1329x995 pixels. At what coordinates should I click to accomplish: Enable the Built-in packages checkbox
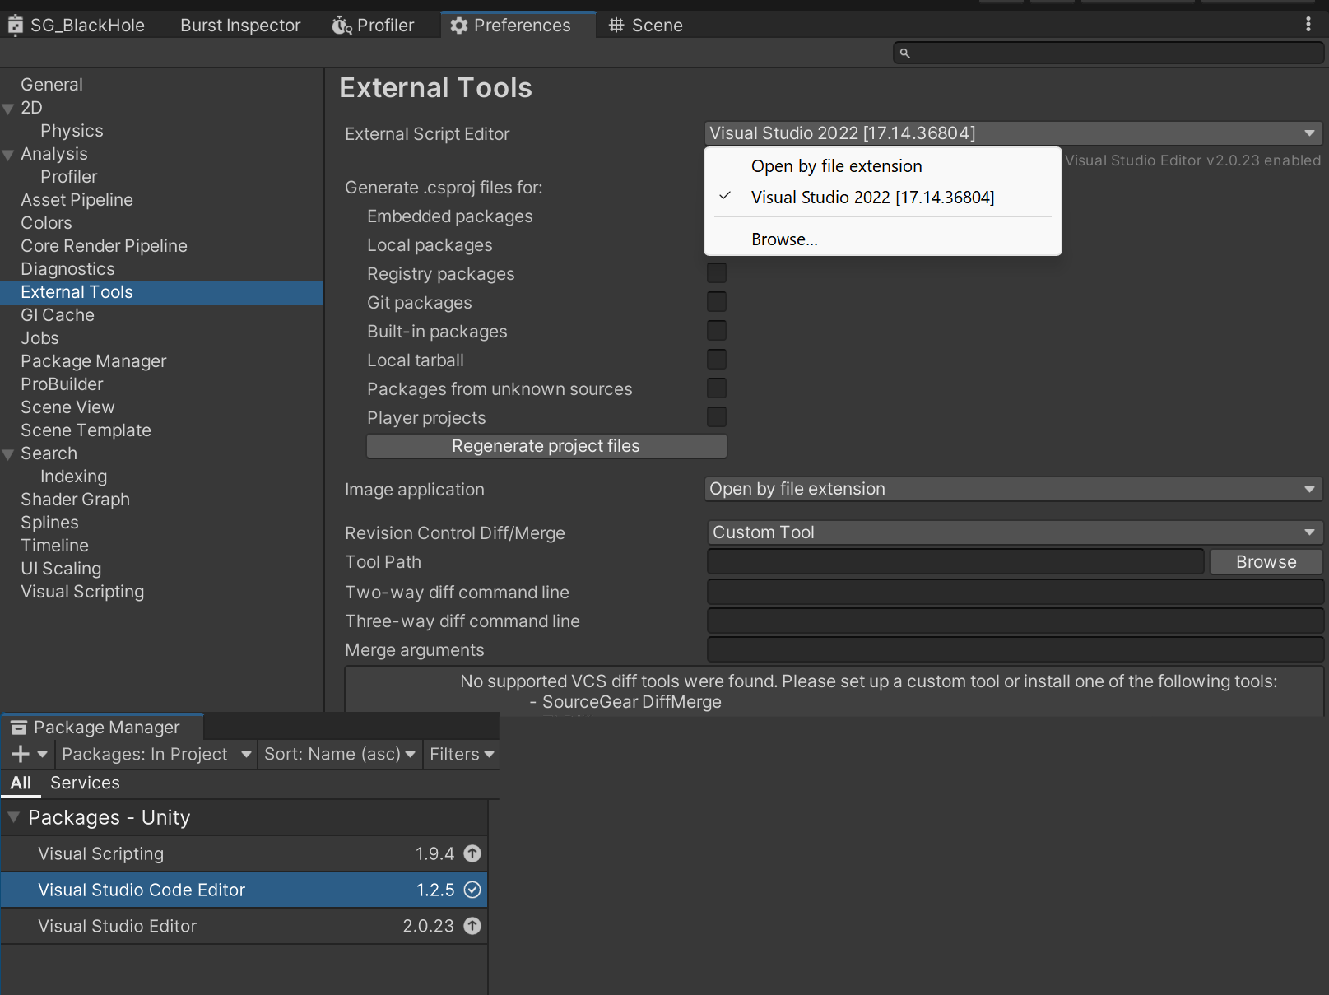pos(717,331)
